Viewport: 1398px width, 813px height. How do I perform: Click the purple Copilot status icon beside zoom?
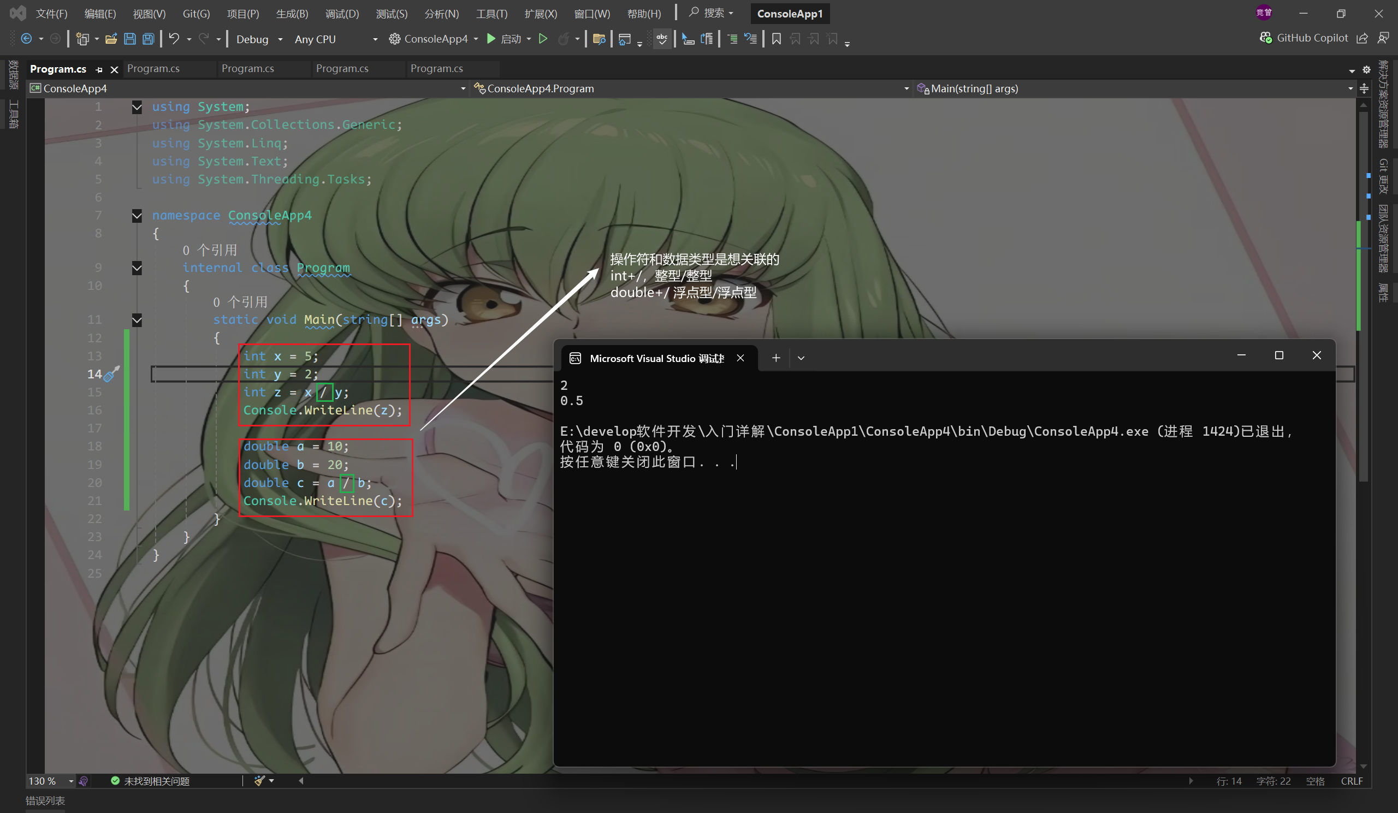coord(83,781)
